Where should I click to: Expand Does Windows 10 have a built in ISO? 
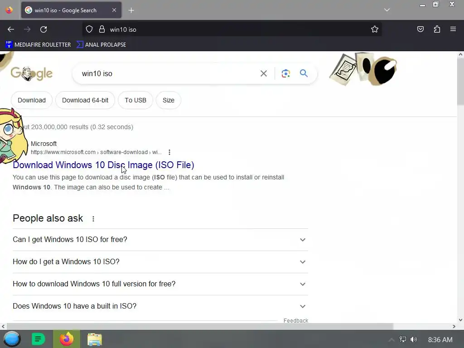[160, 306]
